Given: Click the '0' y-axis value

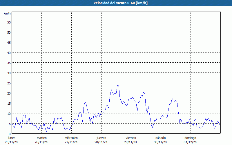Looking at the screenshot, I should point(10,134).
